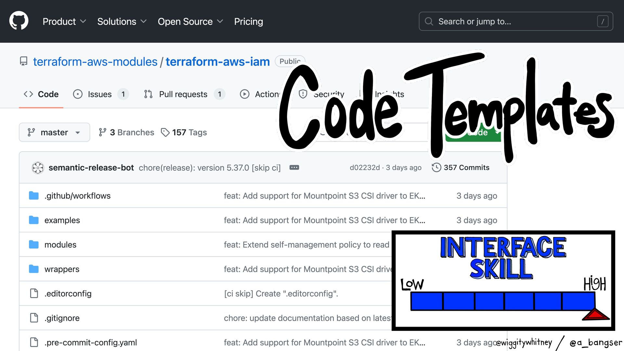Click the Pull requests count badge
The image size is (624, 351).
(220, 94)
